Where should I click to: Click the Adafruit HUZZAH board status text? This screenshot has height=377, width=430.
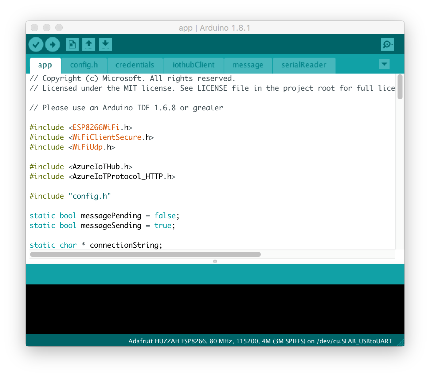click(260, 341)
